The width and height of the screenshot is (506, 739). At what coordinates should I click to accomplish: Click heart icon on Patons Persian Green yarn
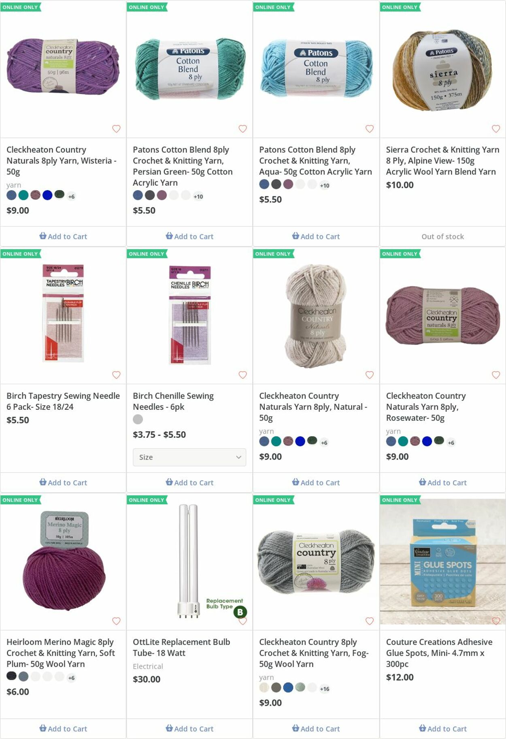pos(242,129)
